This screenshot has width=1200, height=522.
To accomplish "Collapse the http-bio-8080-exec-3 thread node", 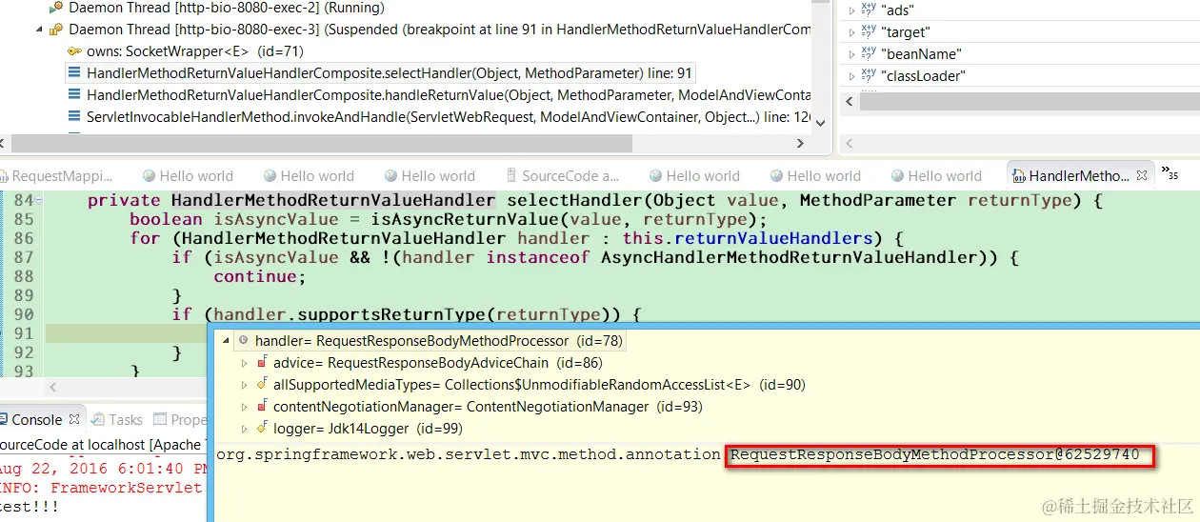I will point(40,30).
